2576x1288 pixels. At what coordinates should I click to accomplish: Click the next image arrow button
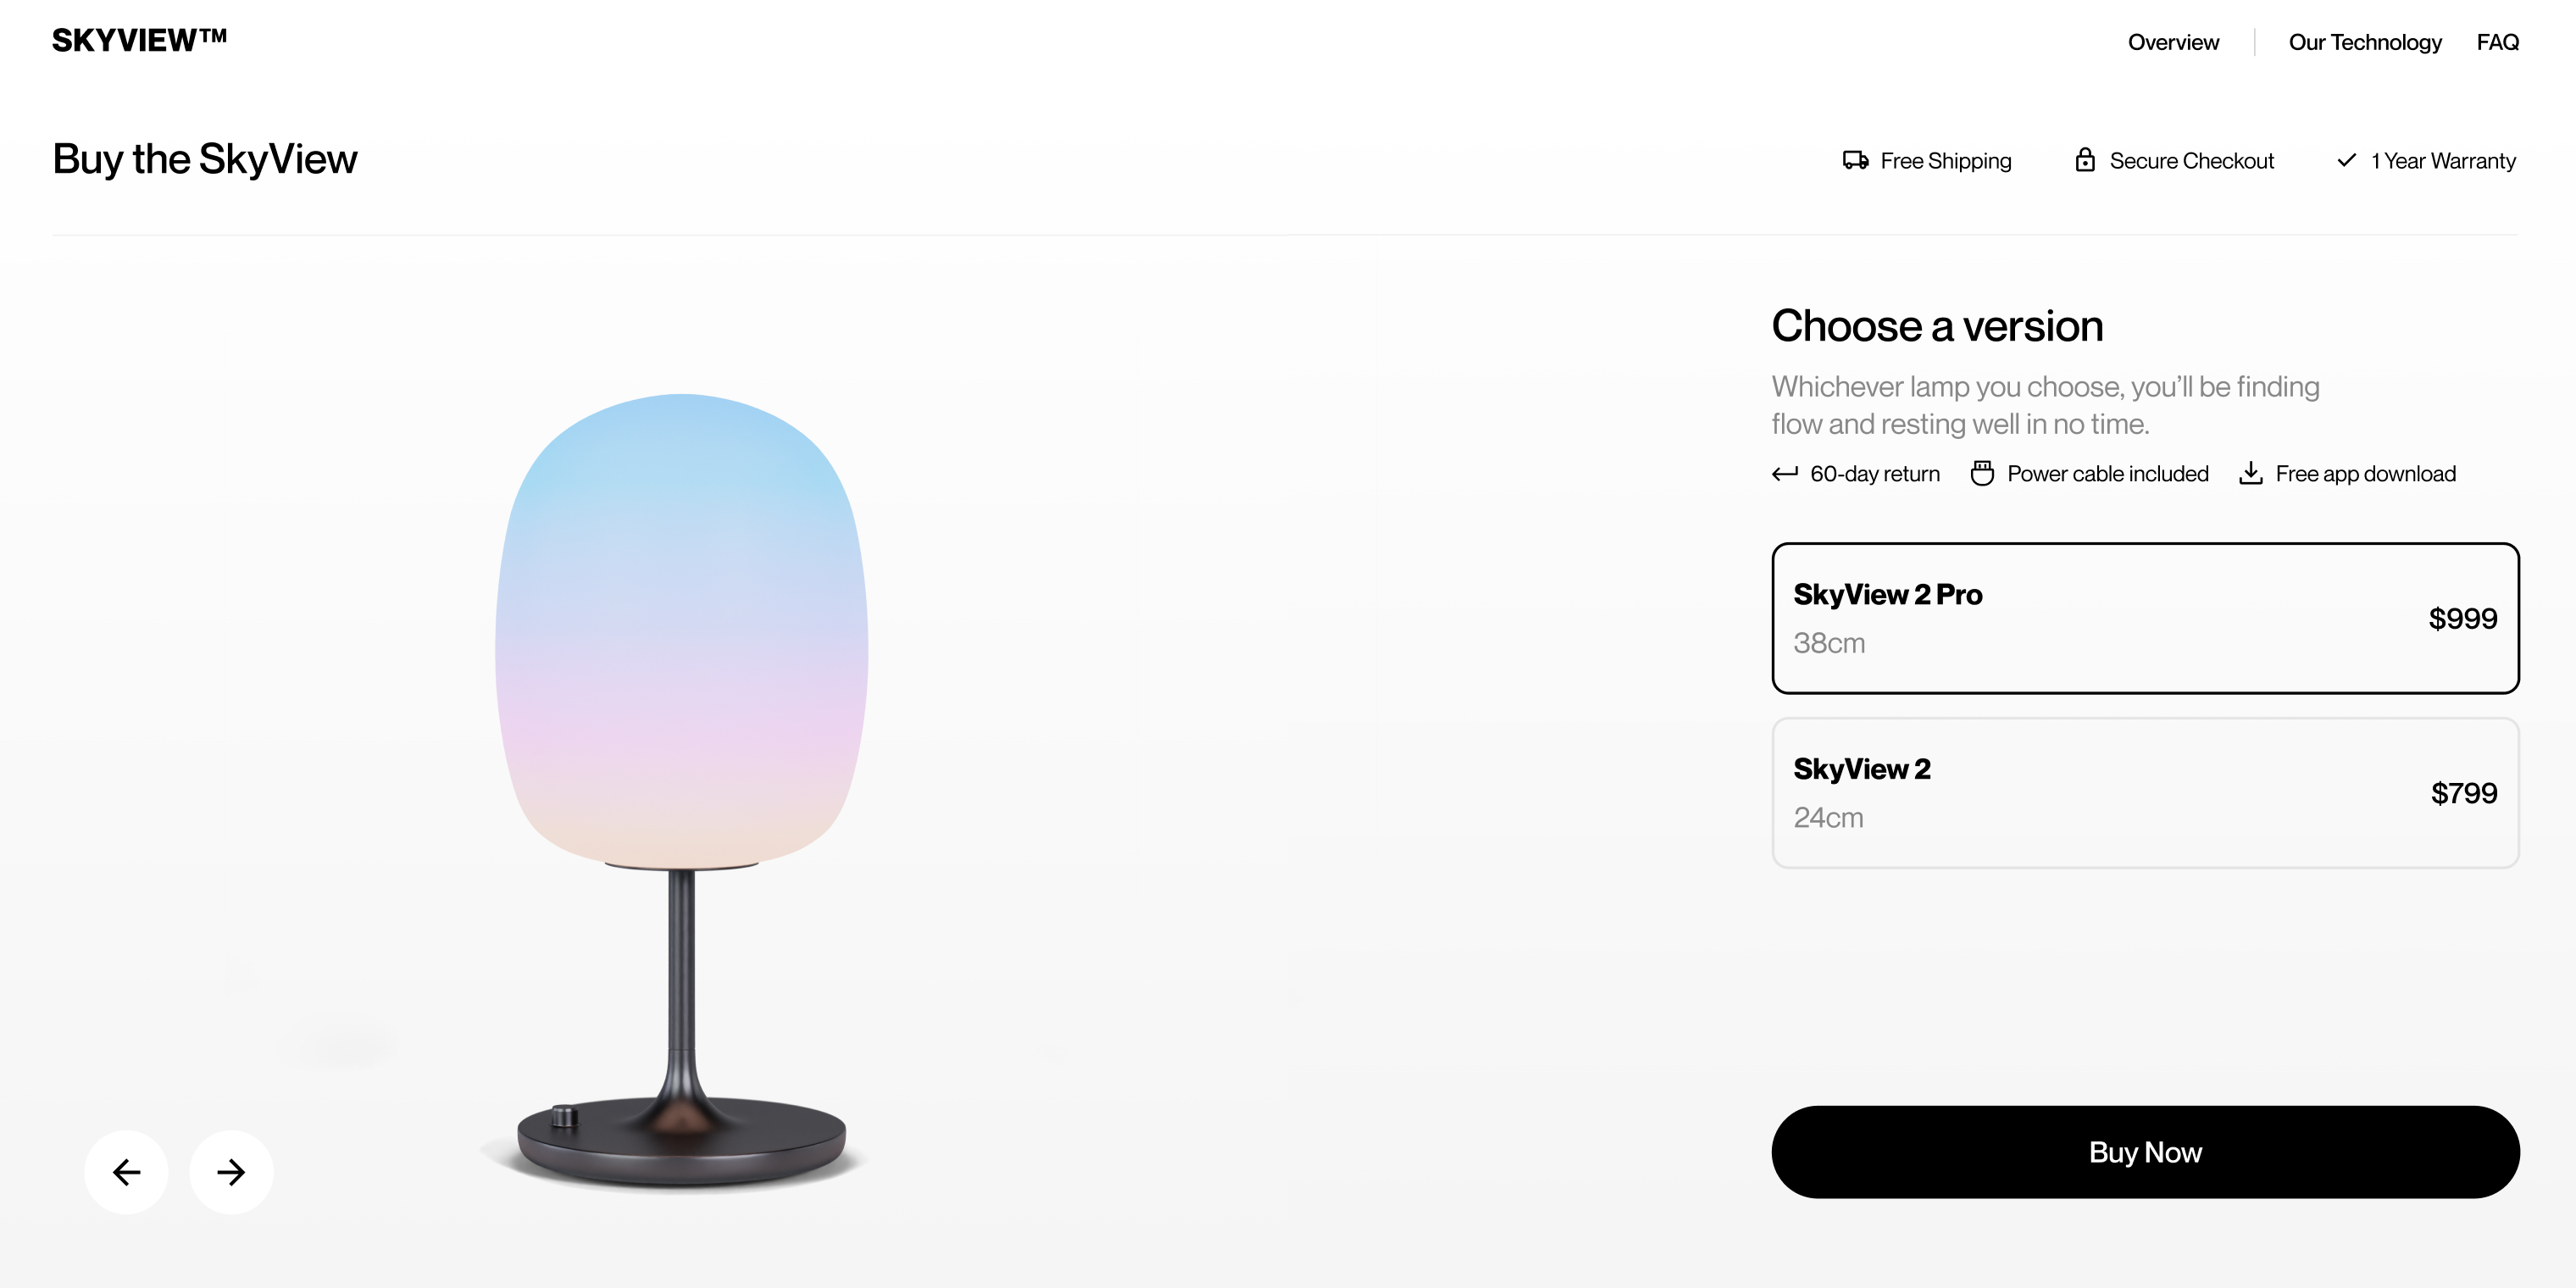point(231,1172)
